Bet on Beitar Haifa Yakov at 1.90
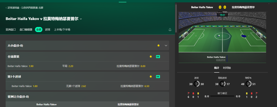 [x=21, y=66]
